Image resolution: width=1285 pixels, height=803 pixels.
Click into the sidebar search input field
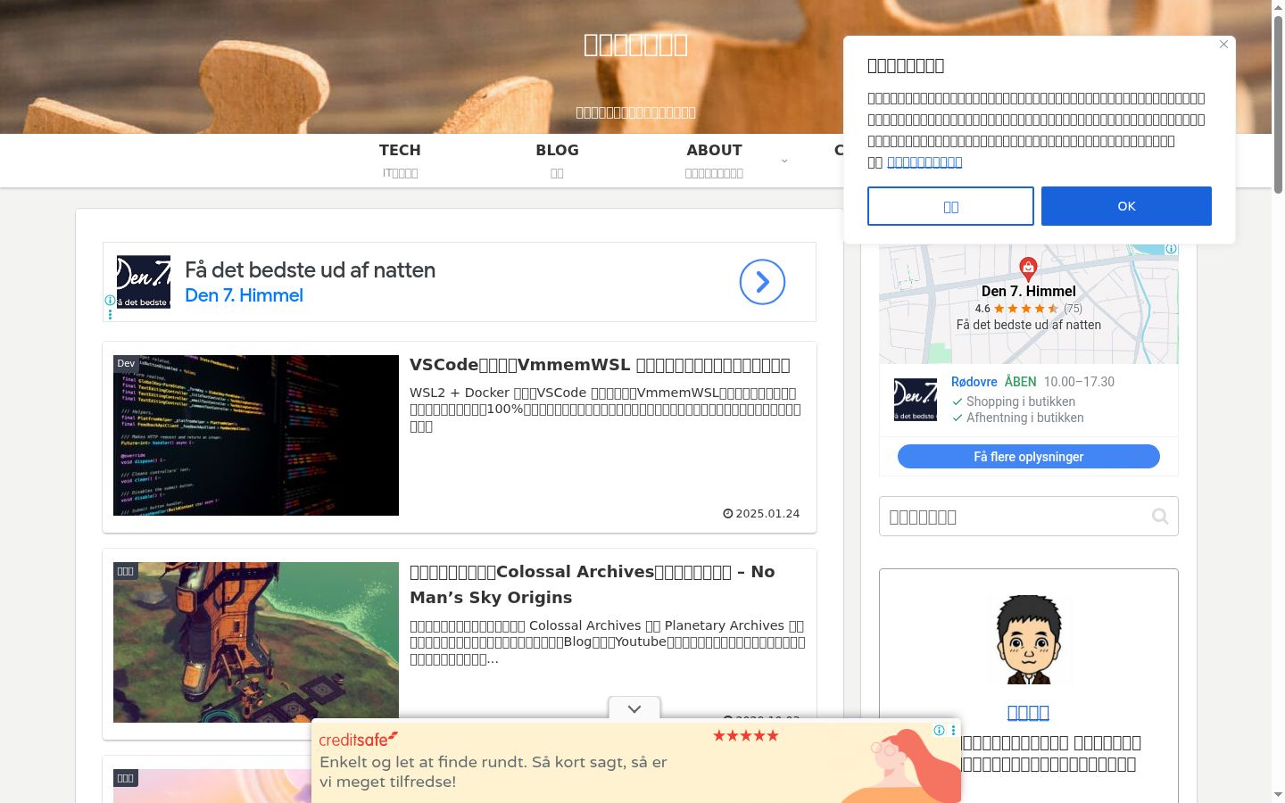coord(1016,517)
